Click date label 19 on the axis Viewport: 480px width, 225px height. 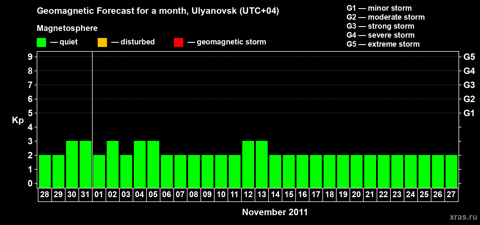(x=343, y=195)
